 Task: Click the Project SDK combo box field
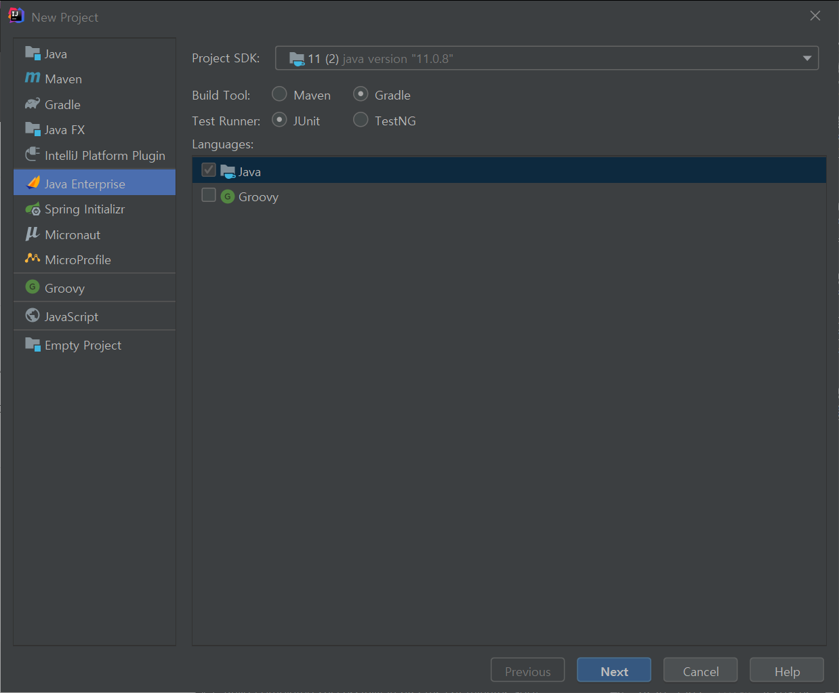click(547, 58)
